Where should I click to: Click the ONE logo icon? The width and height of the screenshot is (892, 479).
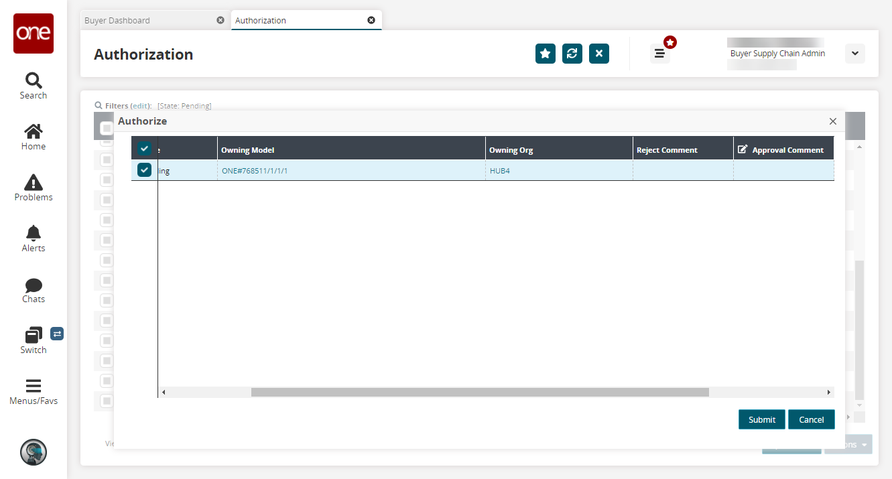[34, 33]
